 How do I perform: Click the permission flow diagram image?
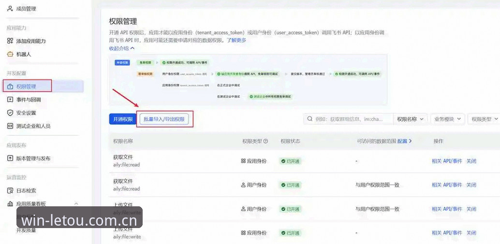point(248,80)
